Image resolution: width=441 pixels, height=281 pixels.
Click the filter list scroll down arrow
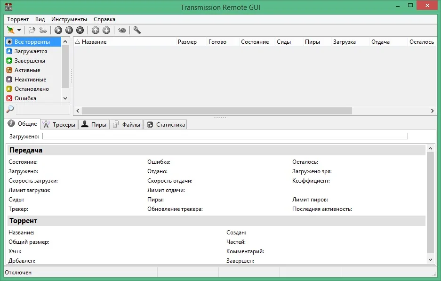pos(65,98)
